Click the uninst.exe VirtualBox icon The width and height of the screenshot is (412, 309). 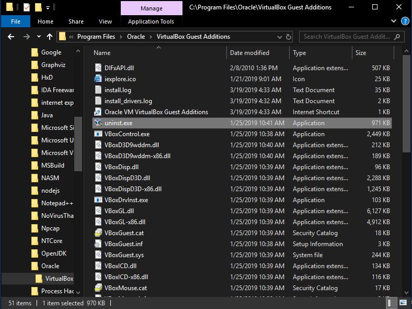pos(98,123)
